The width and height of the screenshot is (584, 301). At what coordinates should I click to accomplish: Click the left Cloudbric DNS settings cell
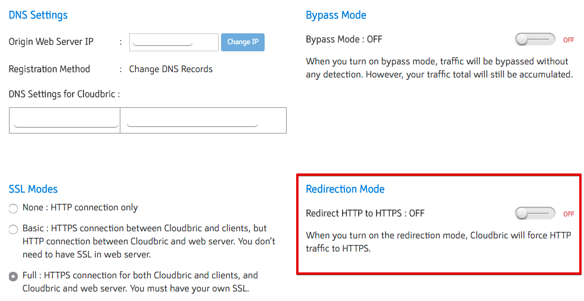click(64, 120)
